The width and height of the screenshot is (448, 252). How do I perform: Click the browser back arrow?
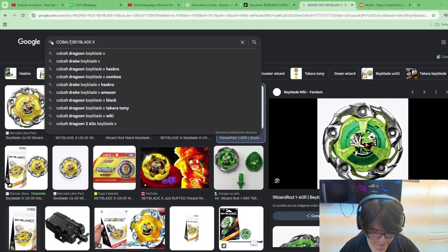[5, 15]
